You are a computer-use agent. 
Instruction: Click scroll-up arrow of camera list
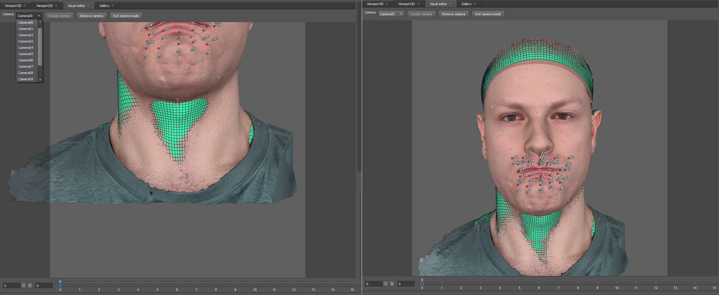[x=40, y=22]
